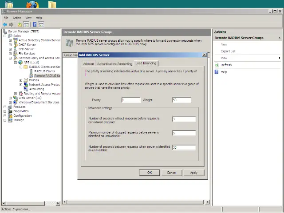This screenshot has width=284, height=213.
Task: Click the Refresh icon in Actions pane
Action: [x=217, y=65]
